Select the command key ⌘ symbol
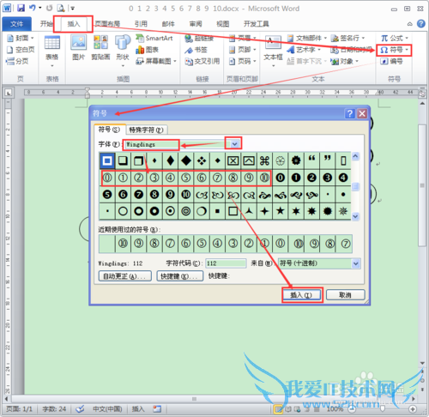429x417 pixels. [x=264, y=160]
